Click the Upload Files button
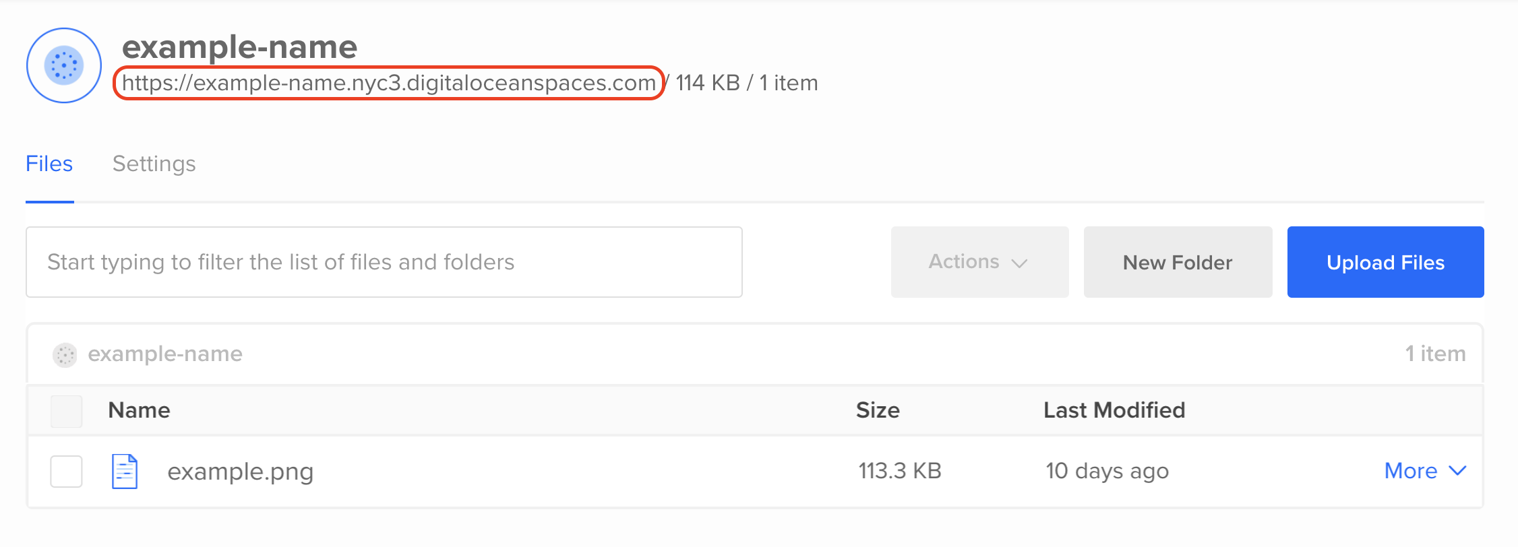 [1385, 262]
